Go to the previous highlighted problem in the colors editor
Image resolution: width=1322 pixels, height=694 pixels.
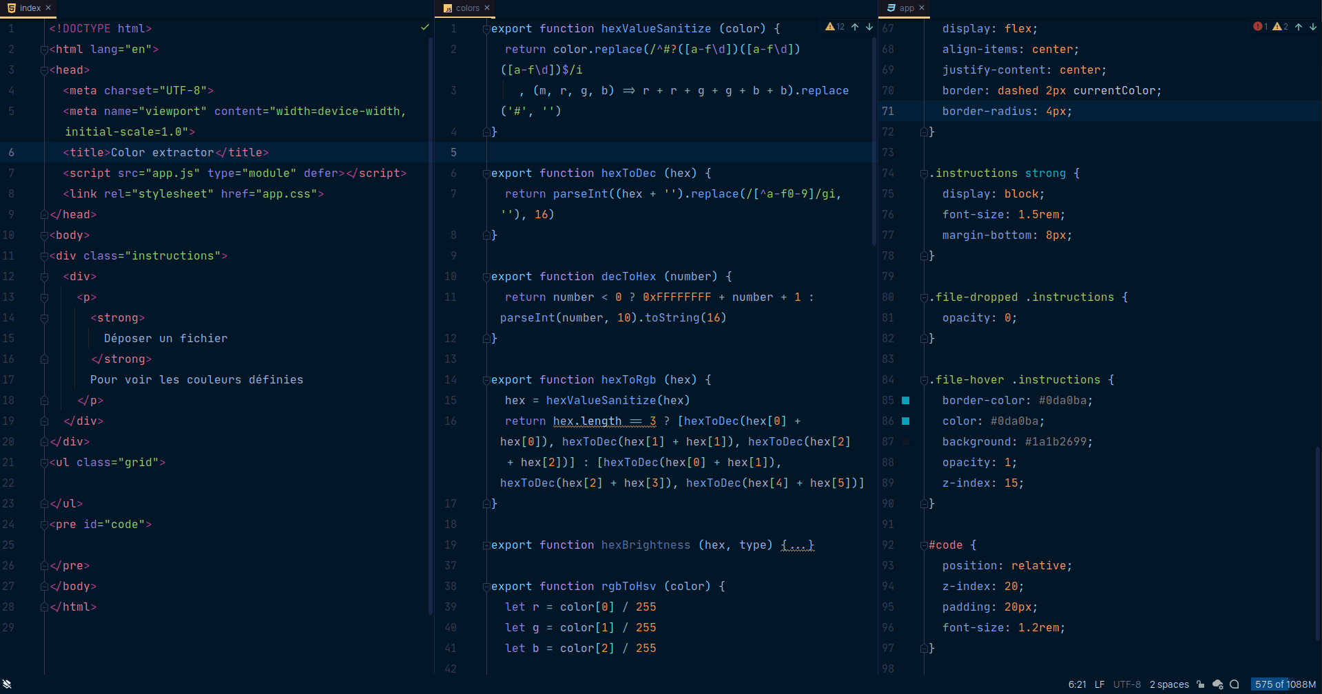pyautogui.click(x=855, y=27)
